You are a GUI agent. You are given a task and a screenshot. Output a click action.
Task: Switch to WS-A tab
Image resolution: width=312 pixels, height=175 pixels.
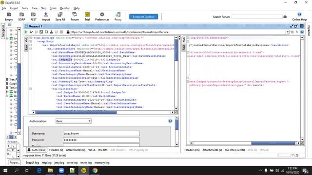pyautogui.click(x=92, y=150)
